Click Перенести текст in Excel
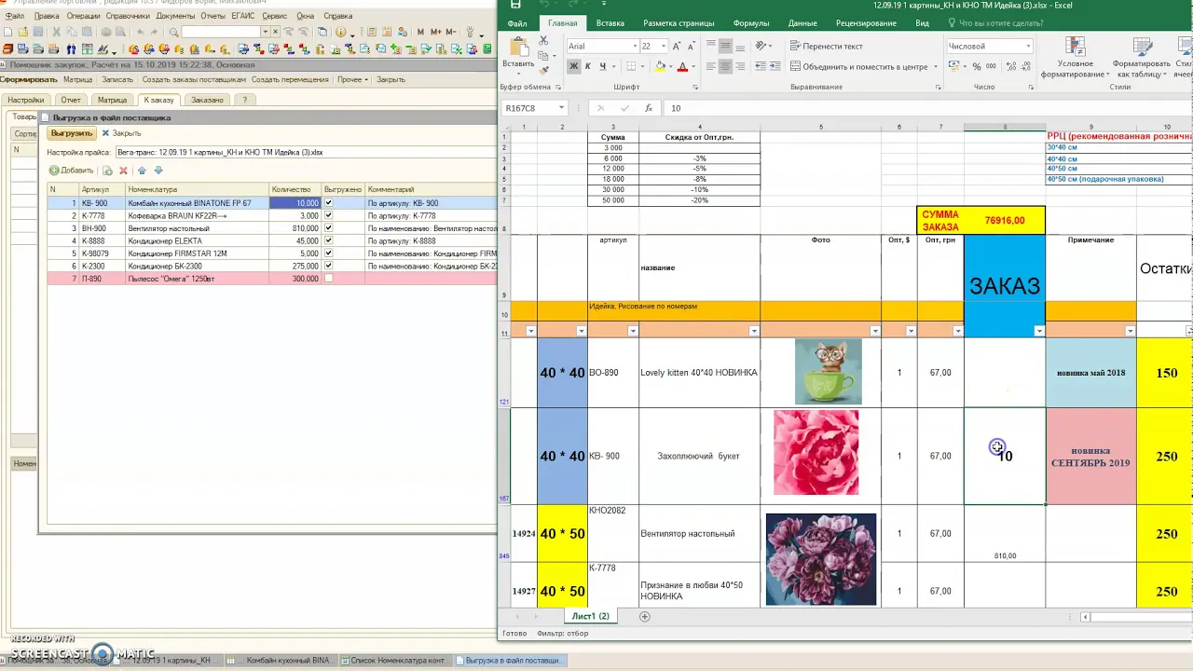1193x671 pixels. [826, 46]
